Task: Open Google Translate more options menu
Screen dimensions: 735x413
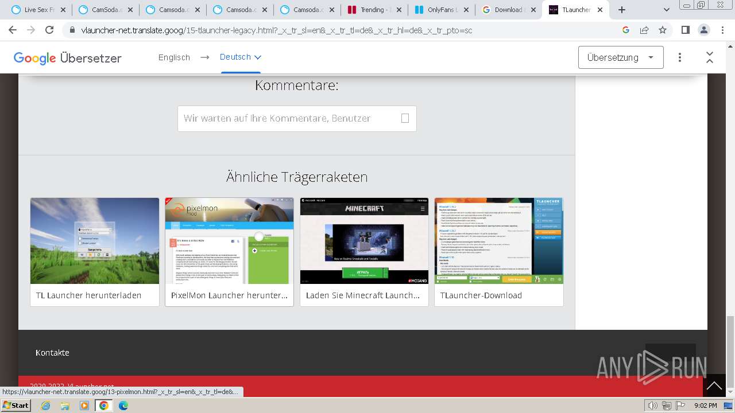Action: pyautogui.click(x=680, y=57)
